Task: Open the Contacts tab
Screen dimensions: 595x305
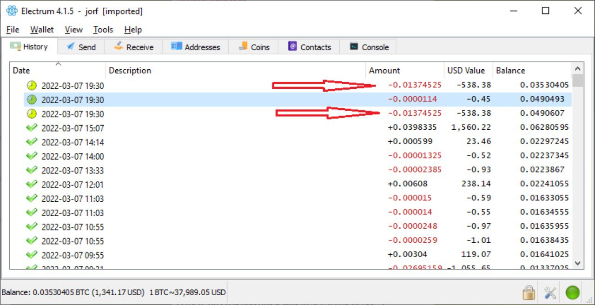Action: click(x=309, y=47)
